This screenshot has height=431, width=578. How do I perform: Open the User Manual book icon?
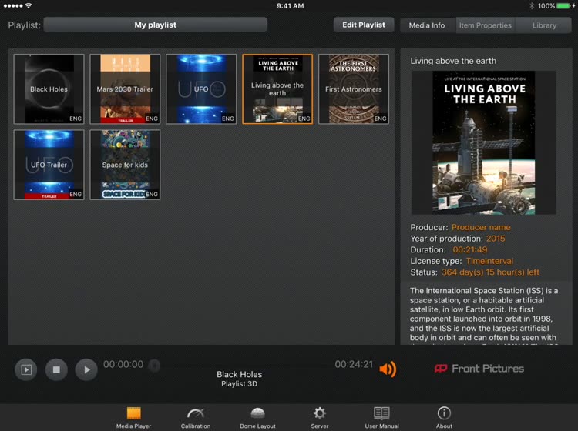tap(381, 416)
